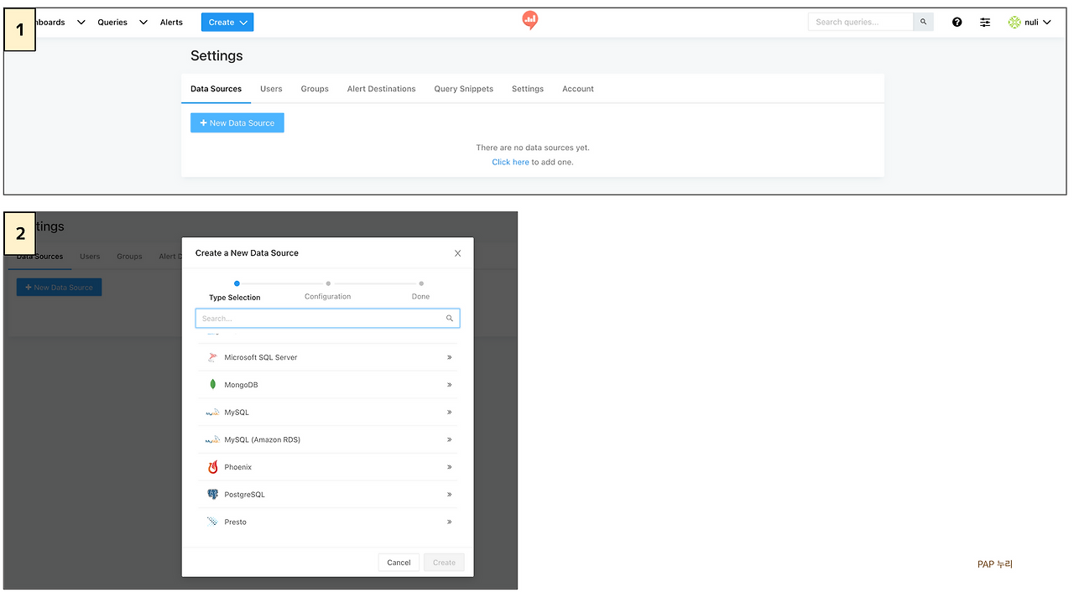Select MySQL (Amazon RDS) text
The width and height of the screenshot is (1074, 592).
tap(263, 439)
